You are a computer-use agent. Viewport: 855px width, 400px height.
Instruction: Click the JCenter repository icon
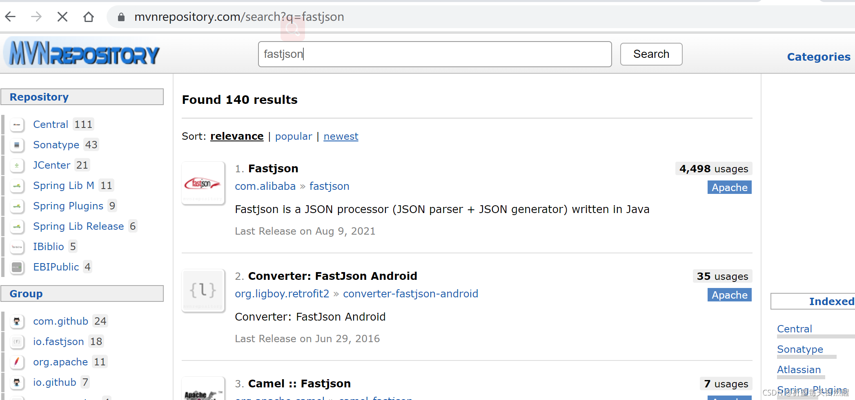[17, 165]
